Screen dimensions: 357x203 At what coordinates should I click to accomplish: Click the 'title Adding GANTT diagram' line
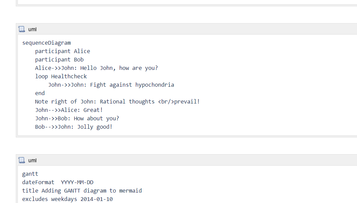[82, 191]
